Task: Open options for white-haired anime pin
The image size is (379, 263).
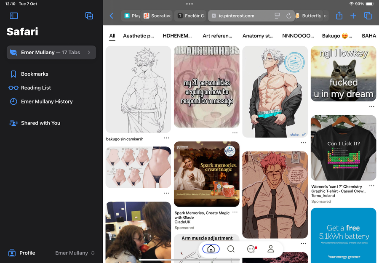Action: tap(303, 143)
